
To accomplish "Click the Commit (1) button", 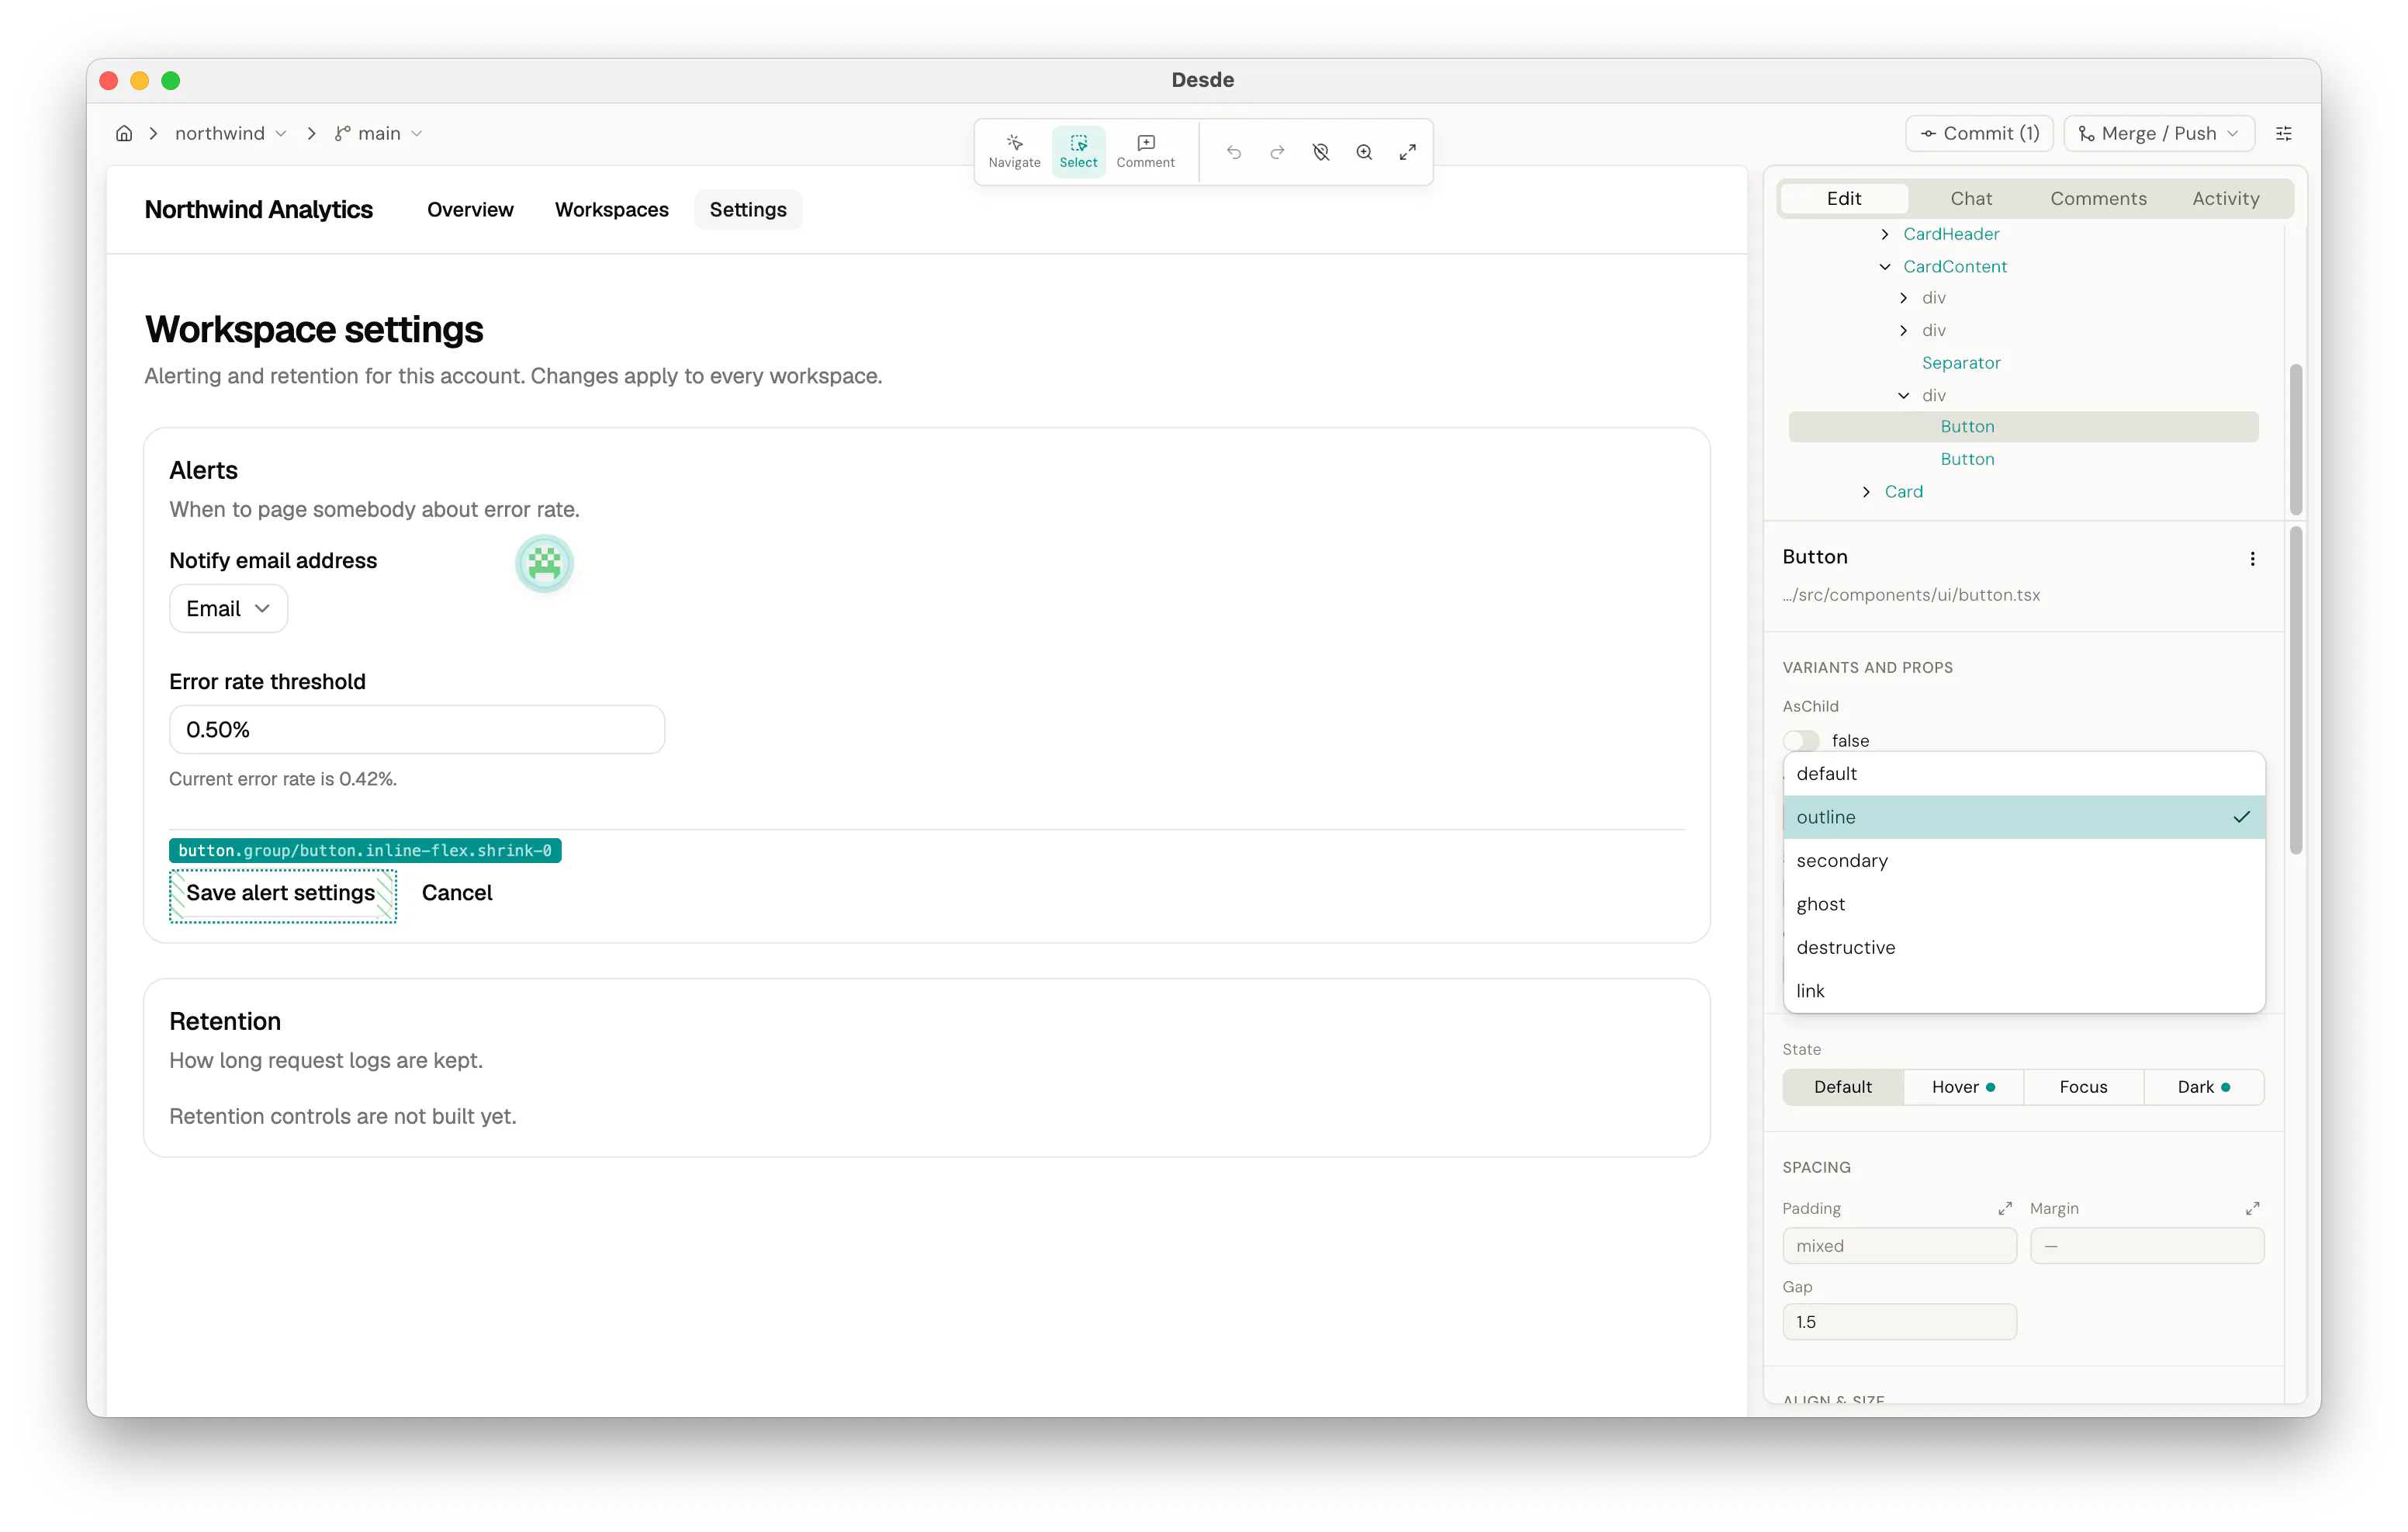I will click(x=1979, y=133).
